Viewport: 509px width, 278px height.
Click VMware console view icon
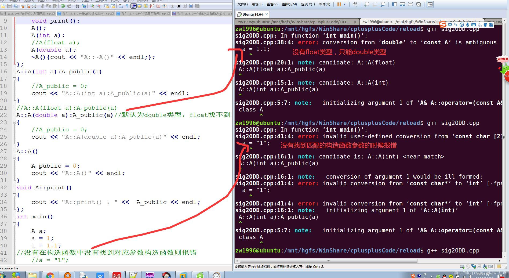[430, 4]
